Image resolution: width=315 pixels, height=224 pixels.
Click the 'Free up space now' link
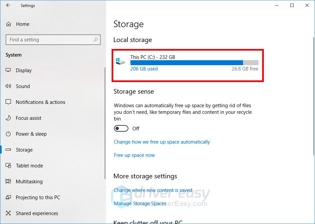tap(134, 155)
